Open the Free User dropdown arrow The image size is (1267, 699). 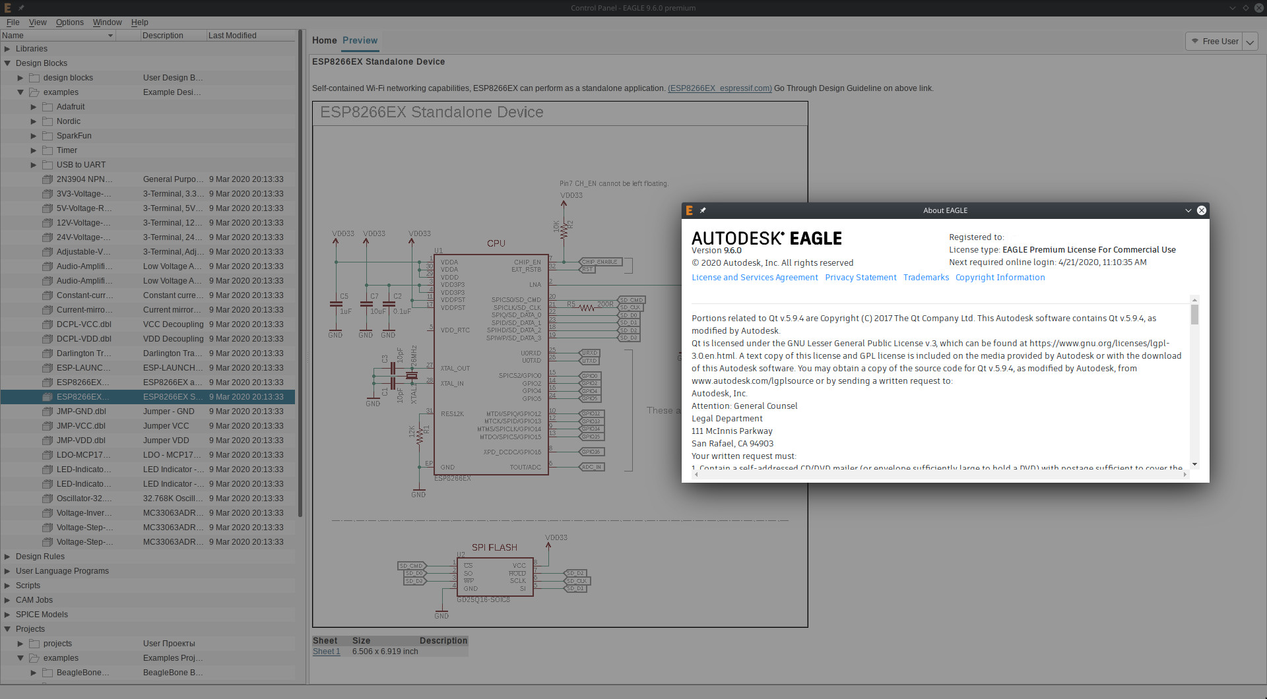click(x=1250, y=42)
